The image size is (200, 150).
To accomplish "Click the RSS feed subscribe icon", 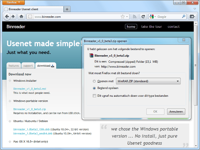I will [134, 17].
